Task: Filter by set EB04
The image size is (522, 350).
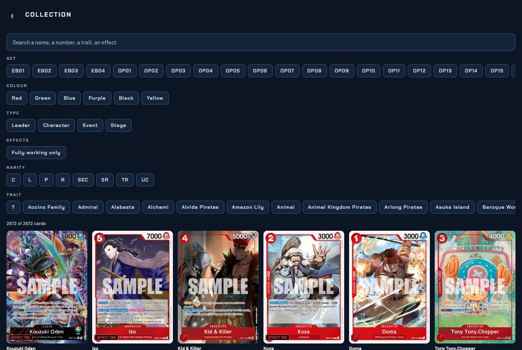Action: click(98, 71)
